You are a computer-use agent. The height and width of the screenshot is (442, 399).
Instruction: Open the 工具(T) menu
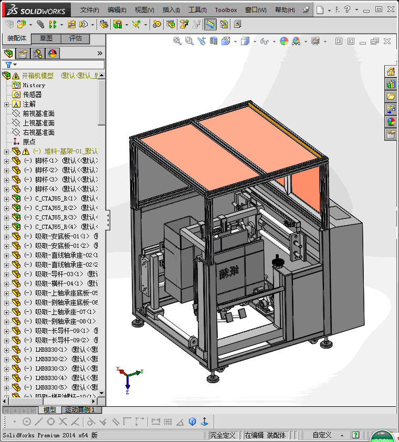tap(197, 10)
